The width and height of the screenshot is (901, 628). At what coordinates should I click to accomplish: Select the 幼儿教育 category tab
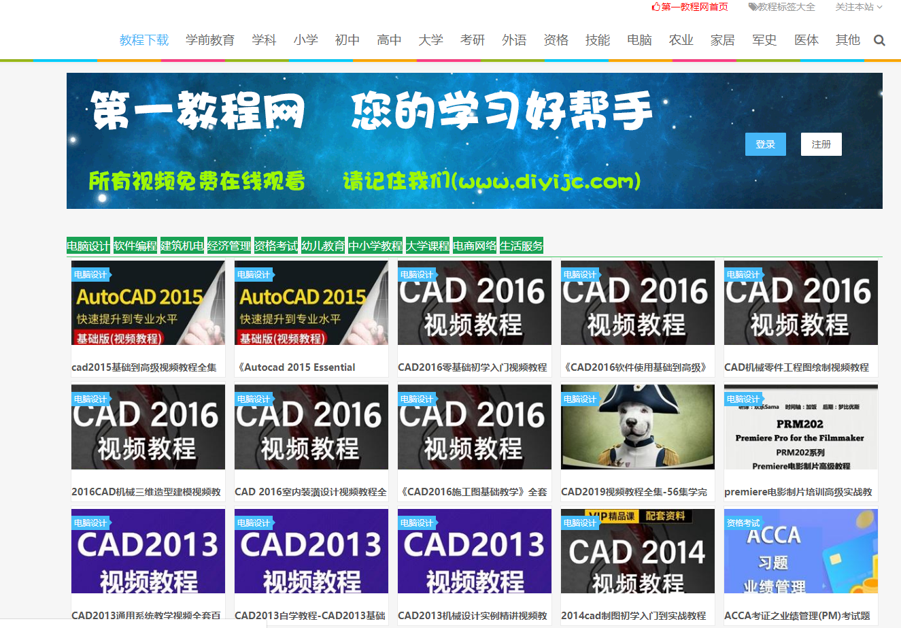(x=323, y=246)
